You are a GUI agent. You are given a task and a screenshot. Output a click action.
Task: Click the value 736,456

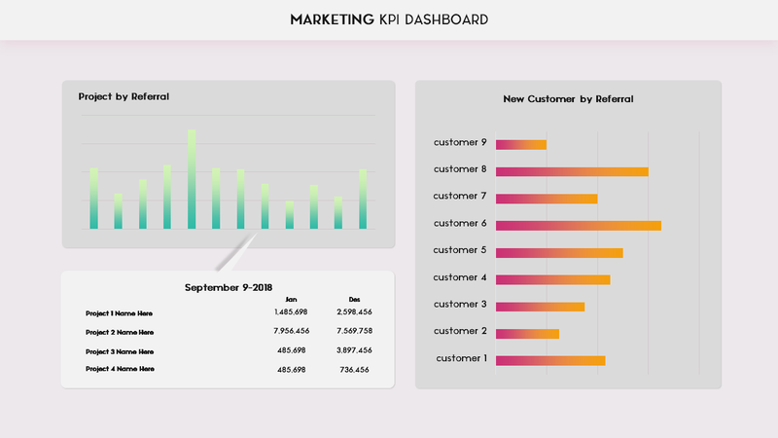pyautogui.click(x=354, y=370)
